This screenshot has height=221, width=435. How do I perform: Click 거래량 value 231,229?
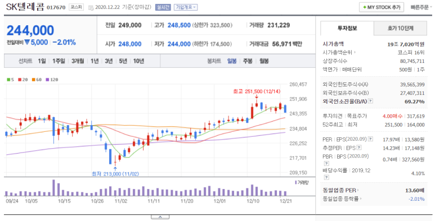point(279,25)
